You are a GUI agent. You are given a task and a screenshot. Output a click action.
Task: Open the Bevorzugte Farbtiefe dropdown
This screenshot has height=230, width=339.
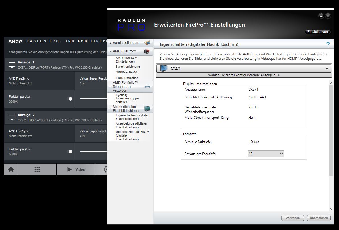(x=266, y=154)
